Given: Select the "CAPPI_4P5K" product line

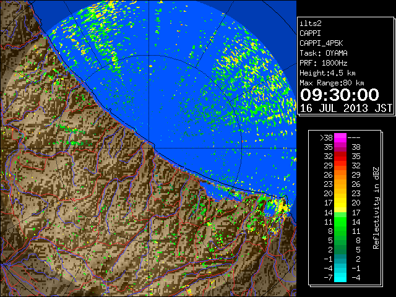Looking at the screenshot, I should (x=321, y=43).
